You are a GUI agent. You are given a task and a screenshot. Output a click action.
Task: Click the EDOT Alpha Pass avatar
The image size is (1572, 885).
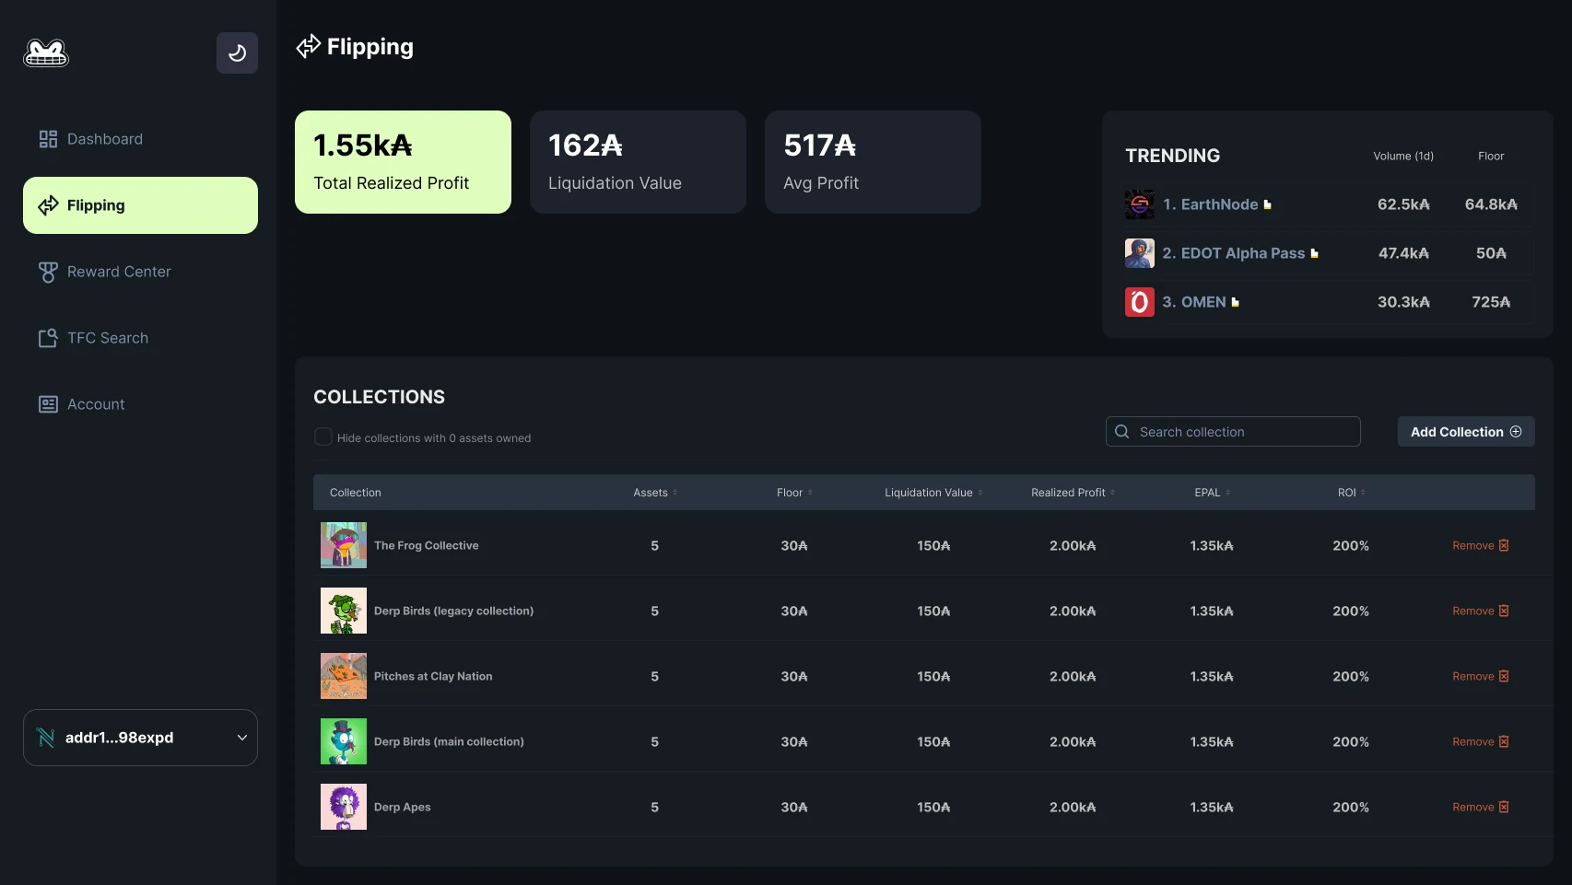click(1140, 253)
